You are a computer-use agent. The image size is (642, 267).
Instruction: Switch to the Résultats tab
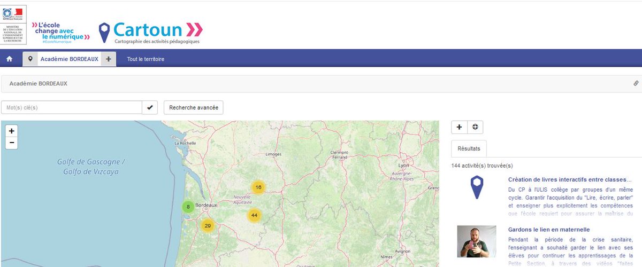pos(469,148)
